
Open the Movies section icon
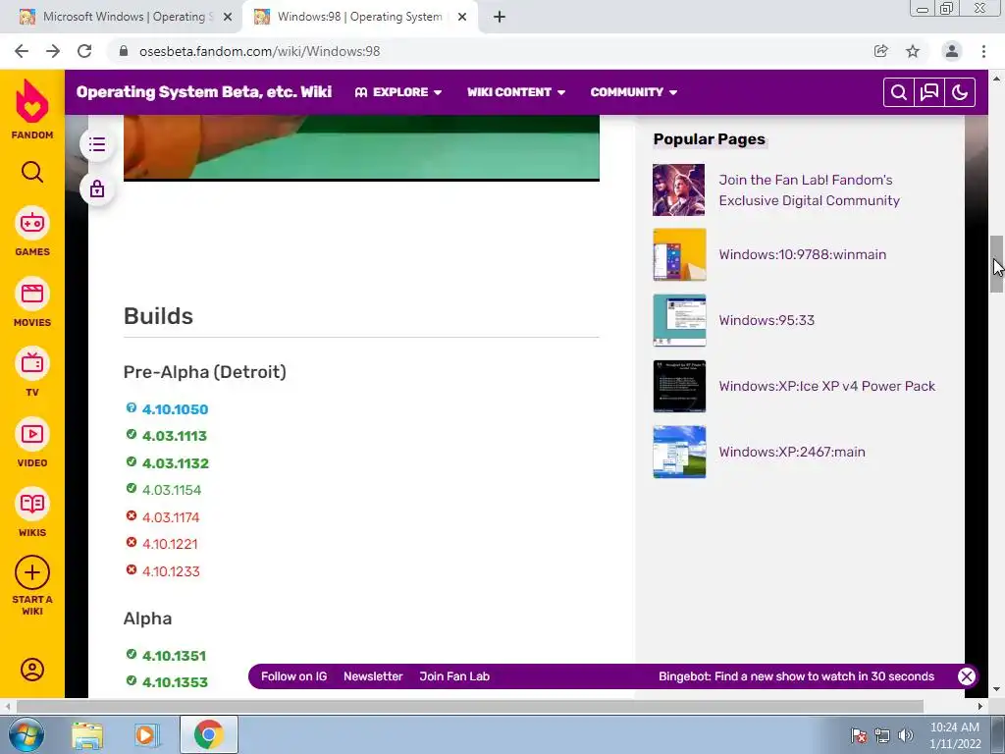click(32, 294)
